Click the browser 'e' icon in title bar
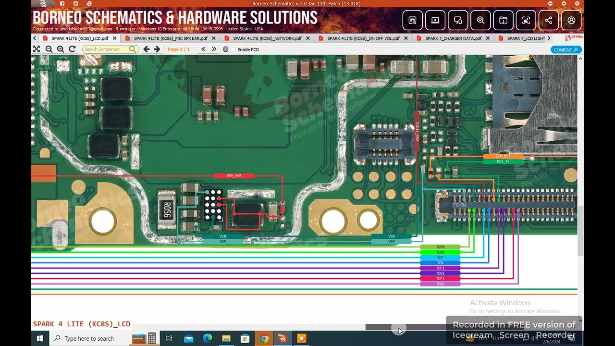This screenshot has height=346, width=615. pyautogui.click(x=89, y=4)
